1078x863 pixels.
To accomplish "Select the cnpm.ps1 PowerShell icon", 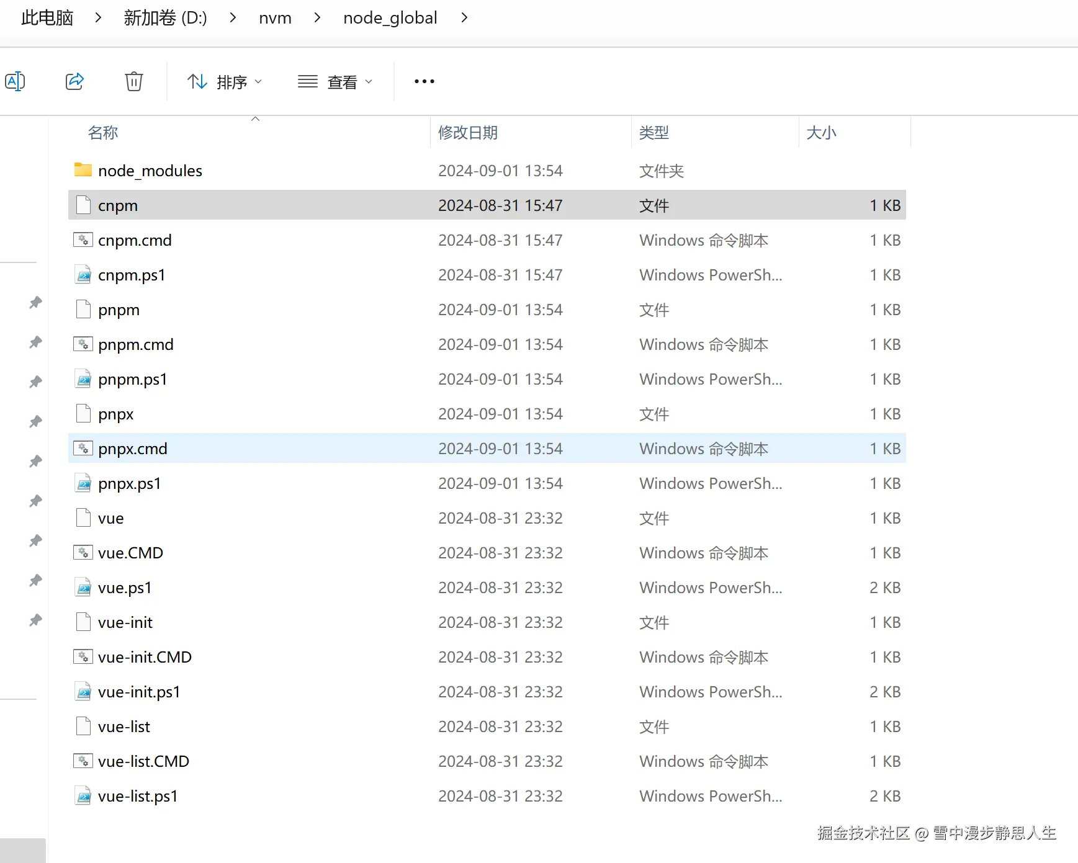I will click(83, 274).
